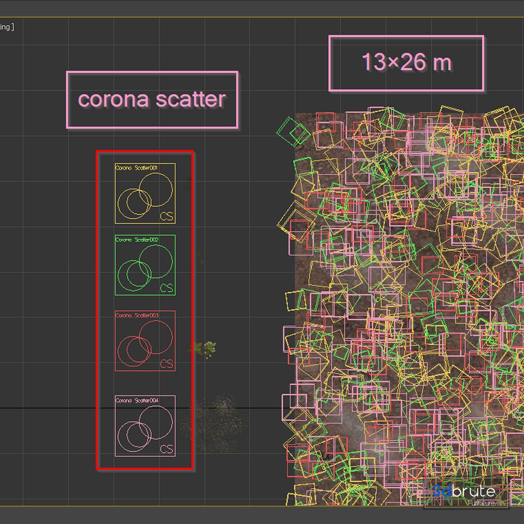
Task: Click the CS mark inside Corona Scatter003
Action: [x=166, y=364]
